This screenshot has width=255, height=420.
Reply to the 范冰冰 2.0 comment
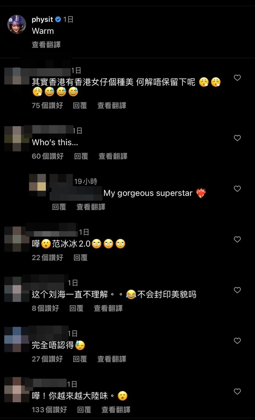[x=80, y=258]
